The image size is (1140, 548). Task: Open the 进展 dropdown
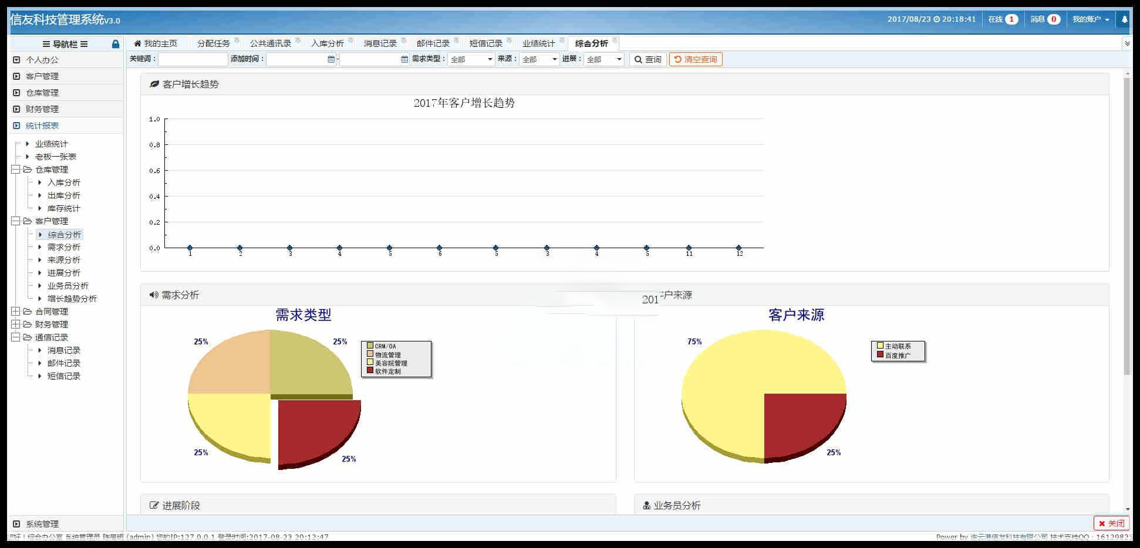pyautogui.click(x=604, y=59)
